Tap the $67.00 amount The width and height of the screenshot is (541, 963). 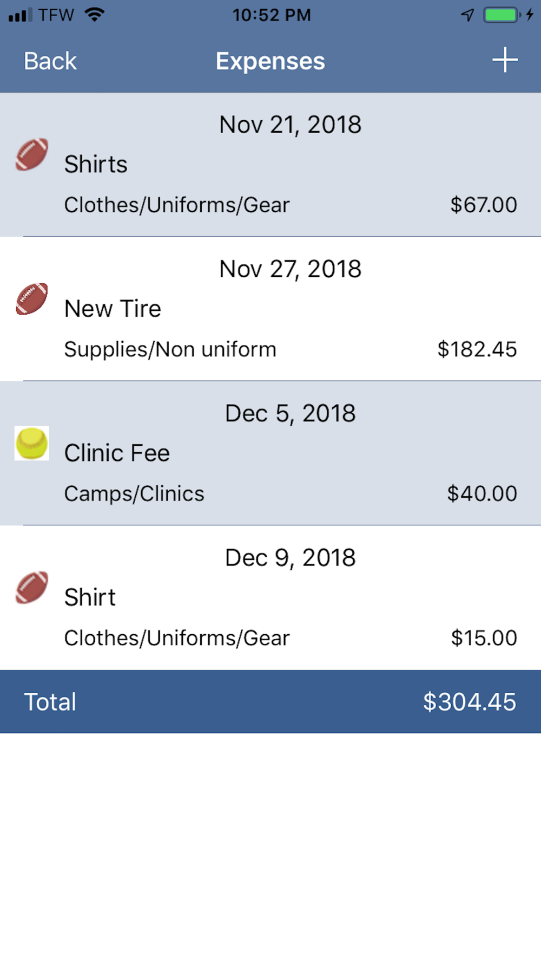pos(484,205)
